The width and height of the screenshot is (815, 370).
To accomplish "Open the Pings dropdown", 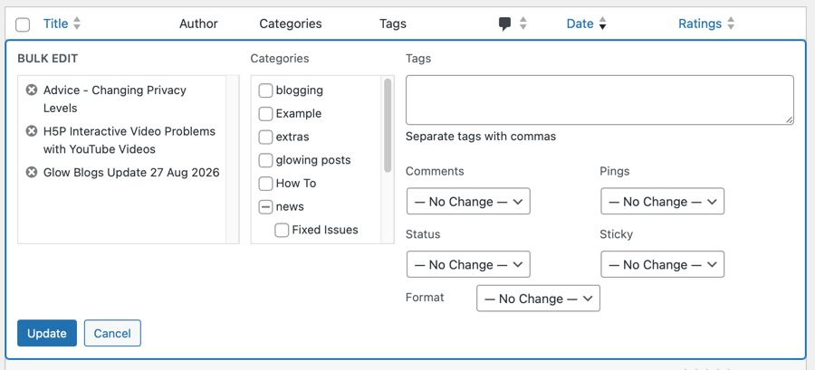I will coord(662,202).
